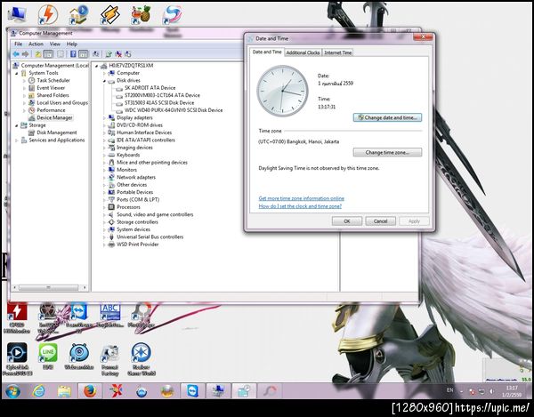Viewport: 534px width, 417px height.
Task: Click the Windows Start button
Action: pyautogui.click(x=12, y=391)
